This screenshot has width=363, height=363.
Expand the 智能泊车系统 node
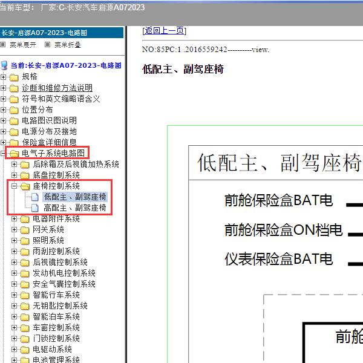[14, 316]
